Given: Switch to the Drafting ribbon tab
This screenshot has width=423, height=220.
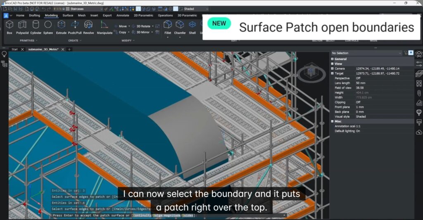Looking at the screenshot, I should 35,15.
